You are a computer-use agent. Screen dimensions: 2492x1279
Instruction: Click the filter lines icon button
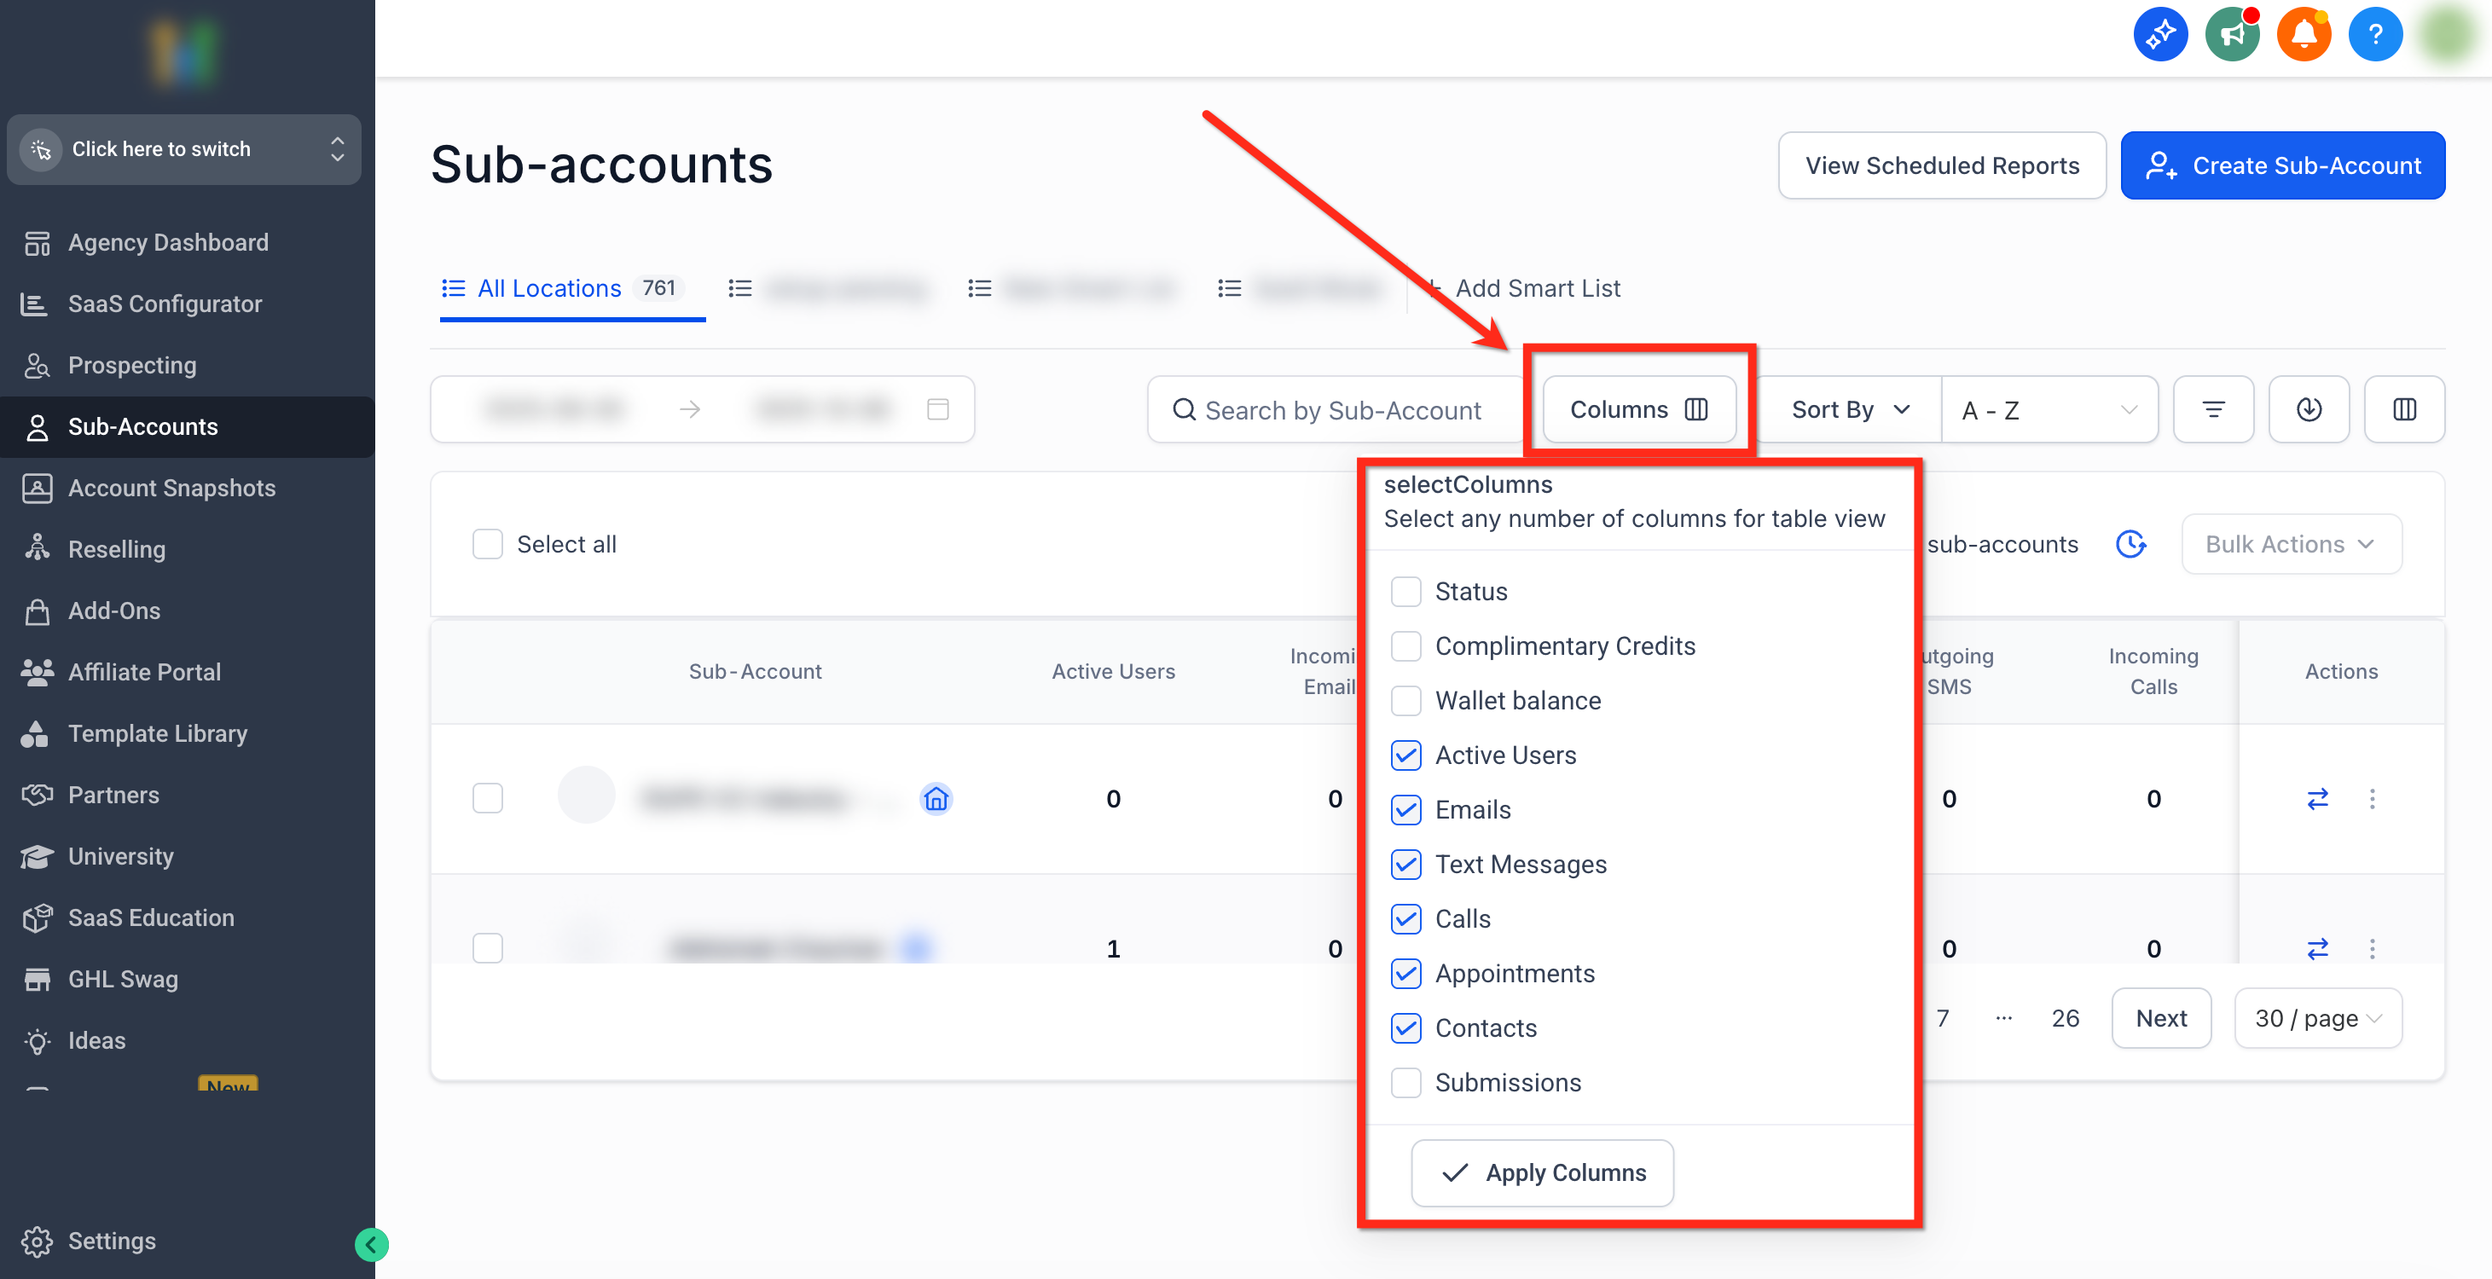(x=2212, y=409)
